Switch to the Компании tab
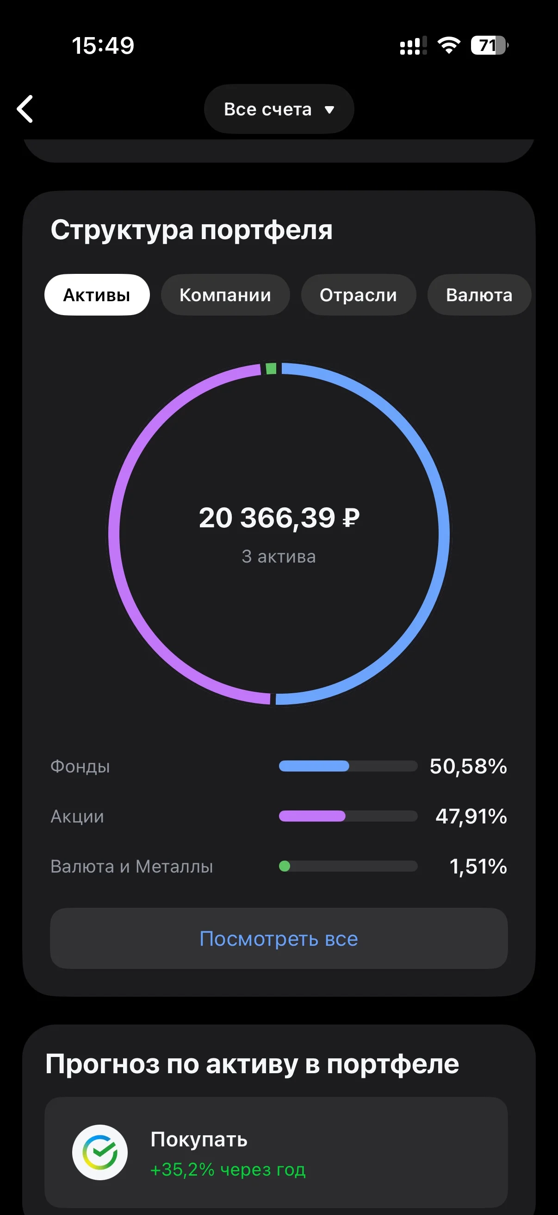This screenshot has width=558, height=1215. pyautogui.click(x=225, y=295)
